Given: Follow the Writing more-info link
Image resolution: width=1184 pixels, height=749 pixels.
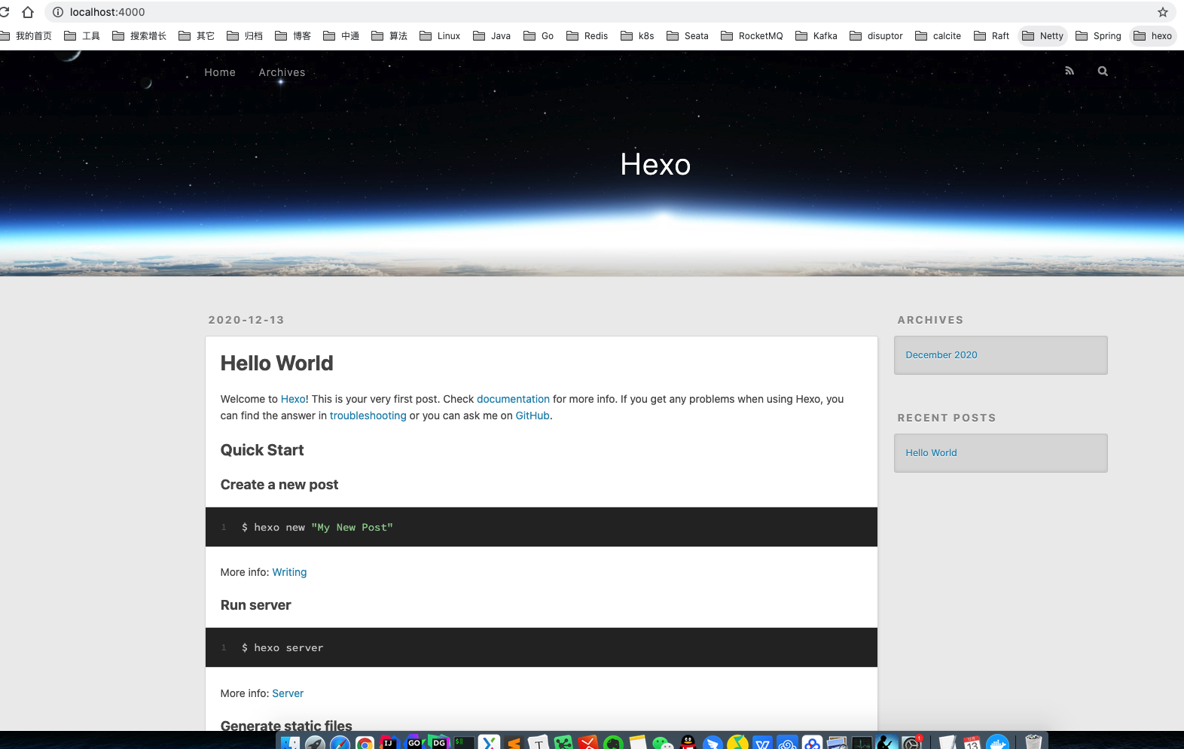Looking at the screenshot, I should click(289, 572).
